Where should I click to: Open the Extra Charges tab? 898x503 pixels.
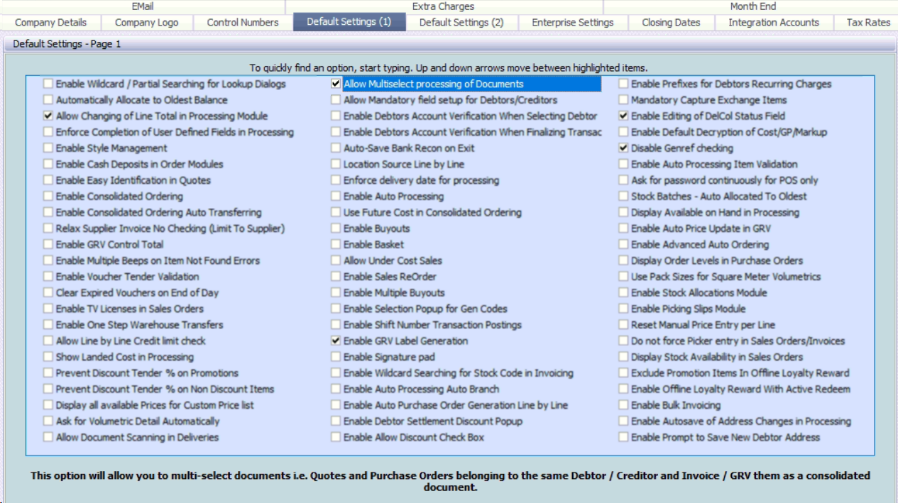coord(443,6)
